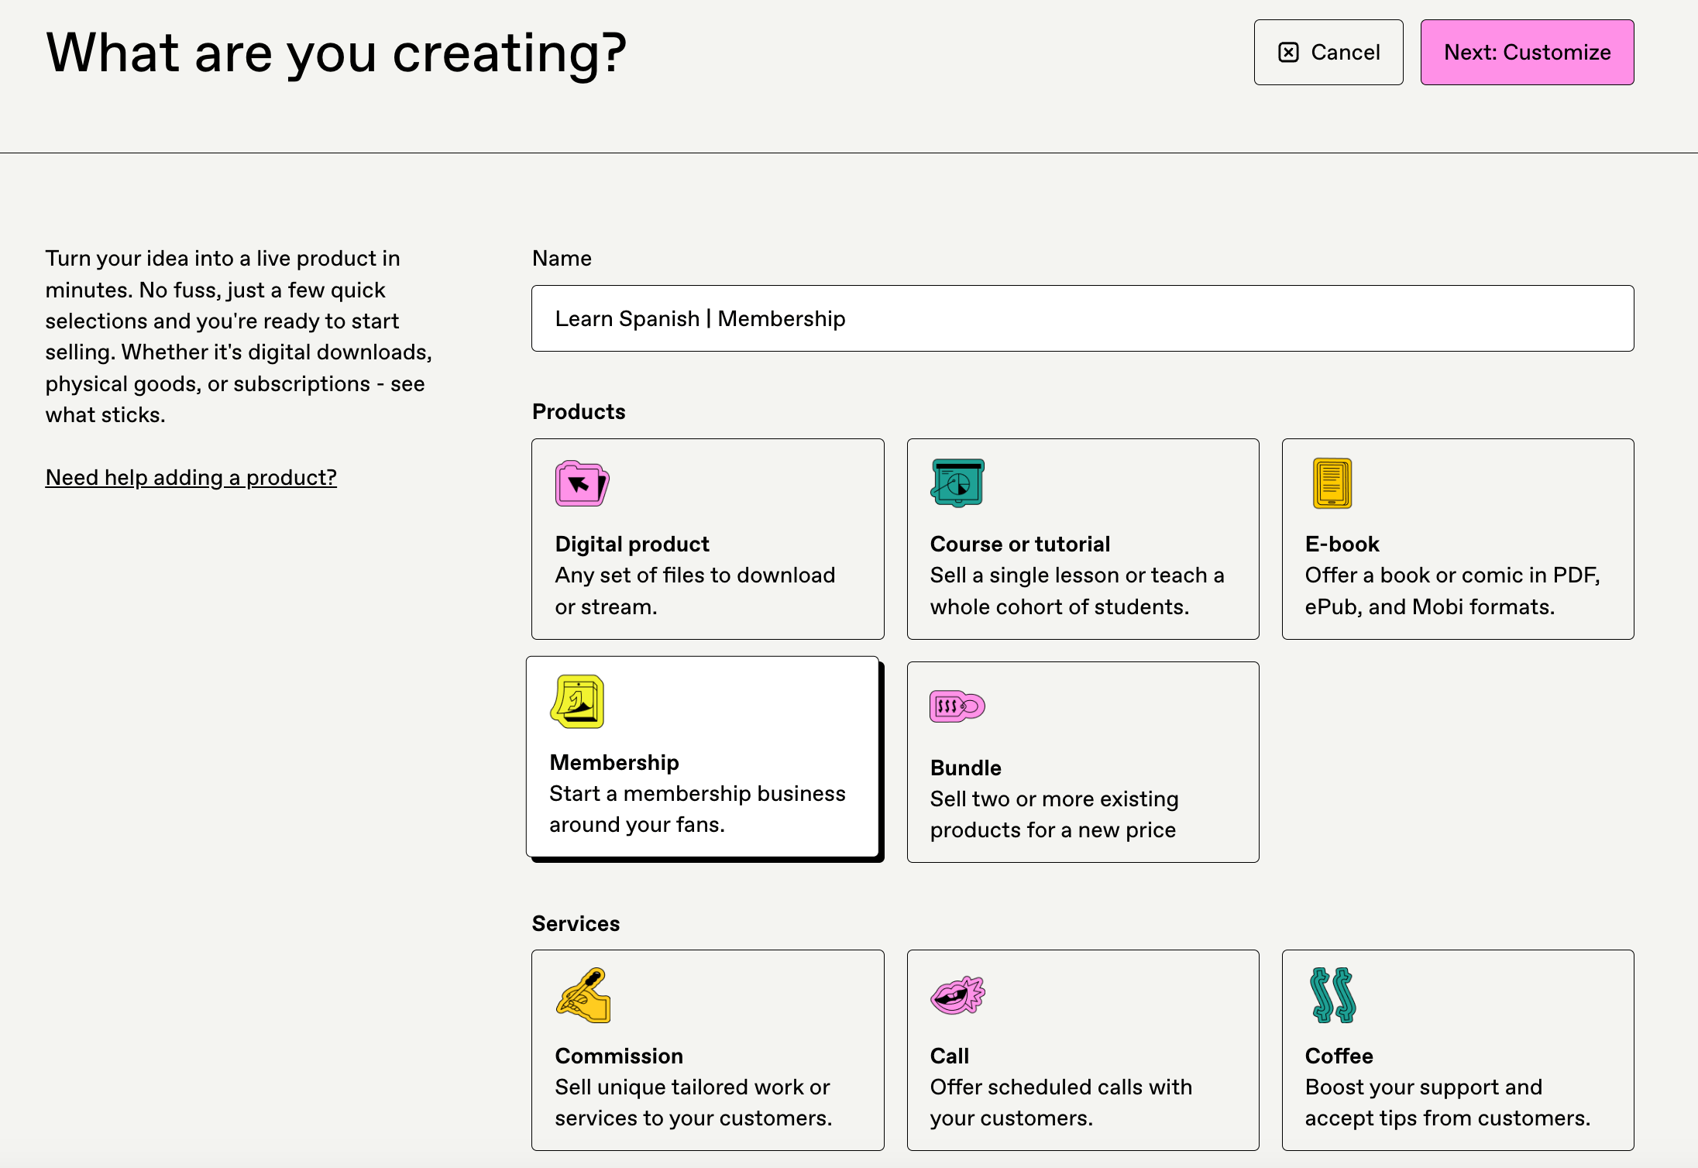Select Digital product type by its title
1698x1168 pixels.
(631, 544)
